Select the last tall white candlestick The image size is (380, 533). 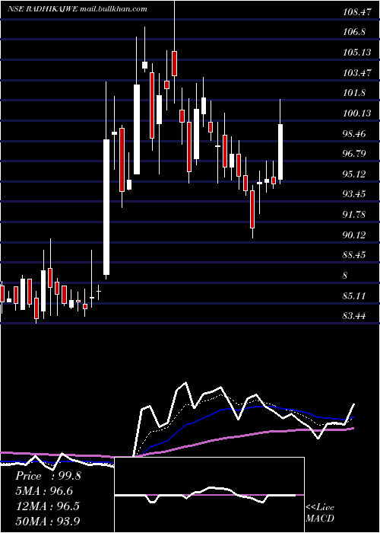280,152
